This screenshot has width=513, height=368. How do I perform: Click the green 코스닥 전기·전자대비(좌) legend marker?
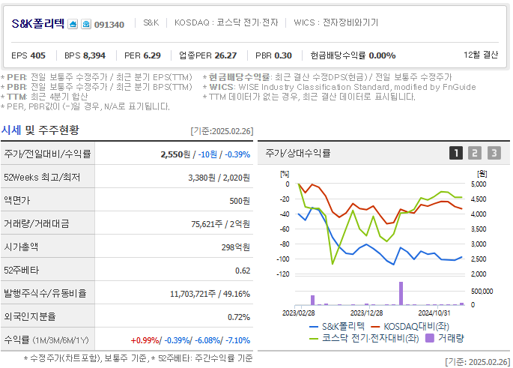click(314, 339)
